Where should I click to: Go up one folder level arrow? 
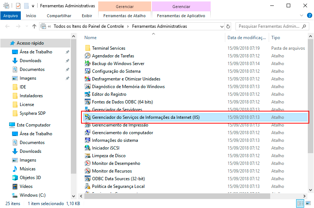[34, 26]
